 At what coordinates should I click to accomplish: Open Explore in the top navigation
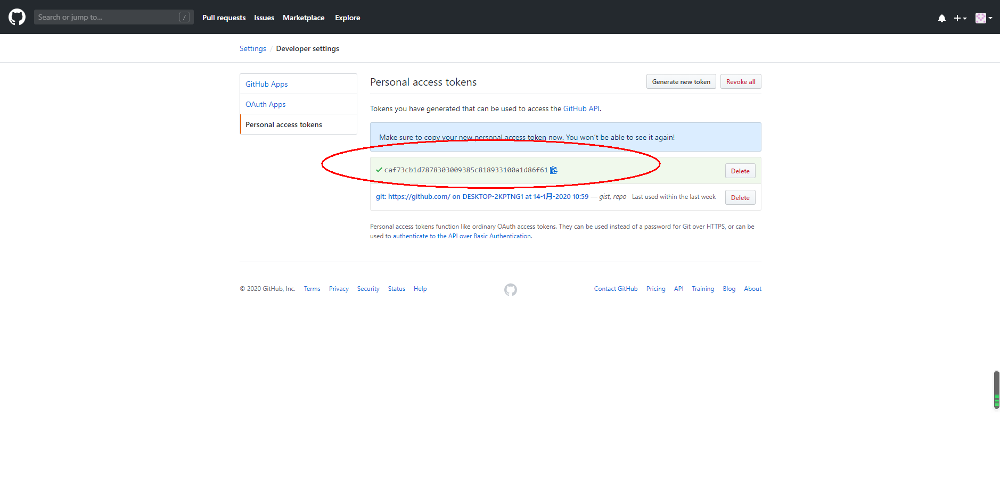point(347,18)
